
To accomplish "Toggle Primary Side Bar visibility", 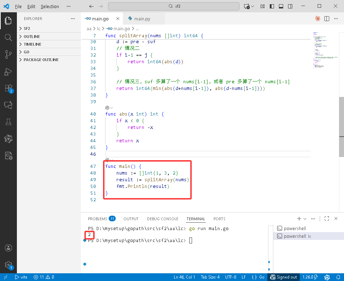I will coord(272,6).
